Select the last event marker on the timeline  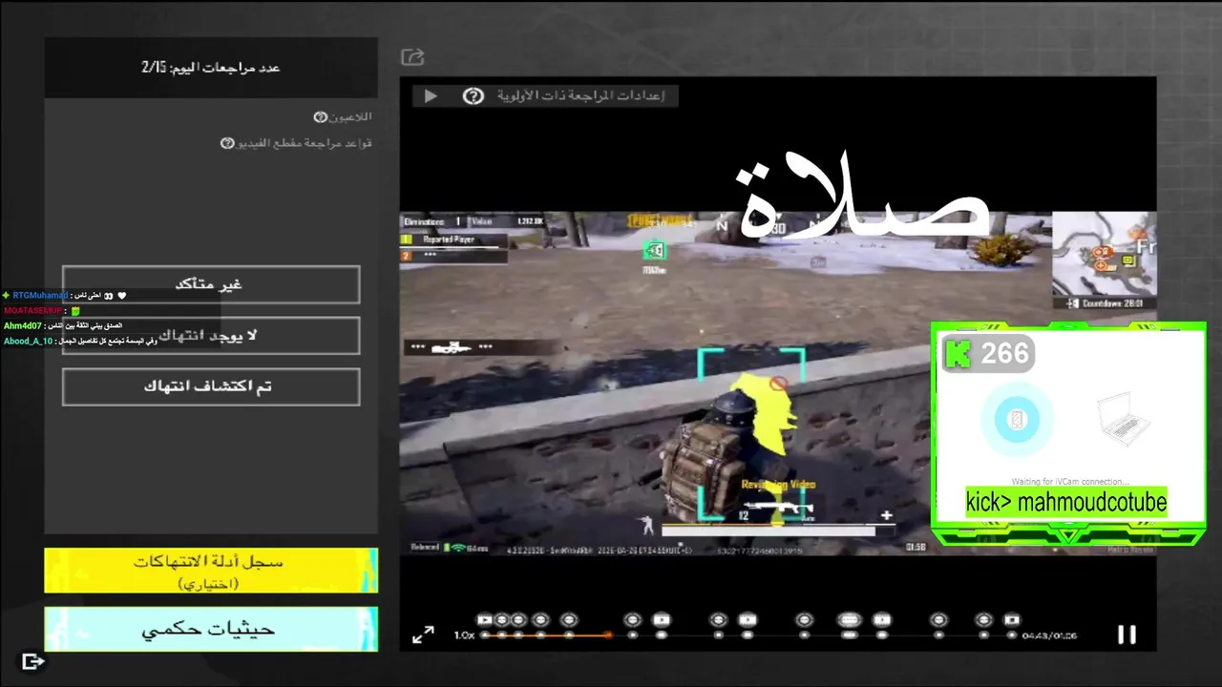(1012, 620)
